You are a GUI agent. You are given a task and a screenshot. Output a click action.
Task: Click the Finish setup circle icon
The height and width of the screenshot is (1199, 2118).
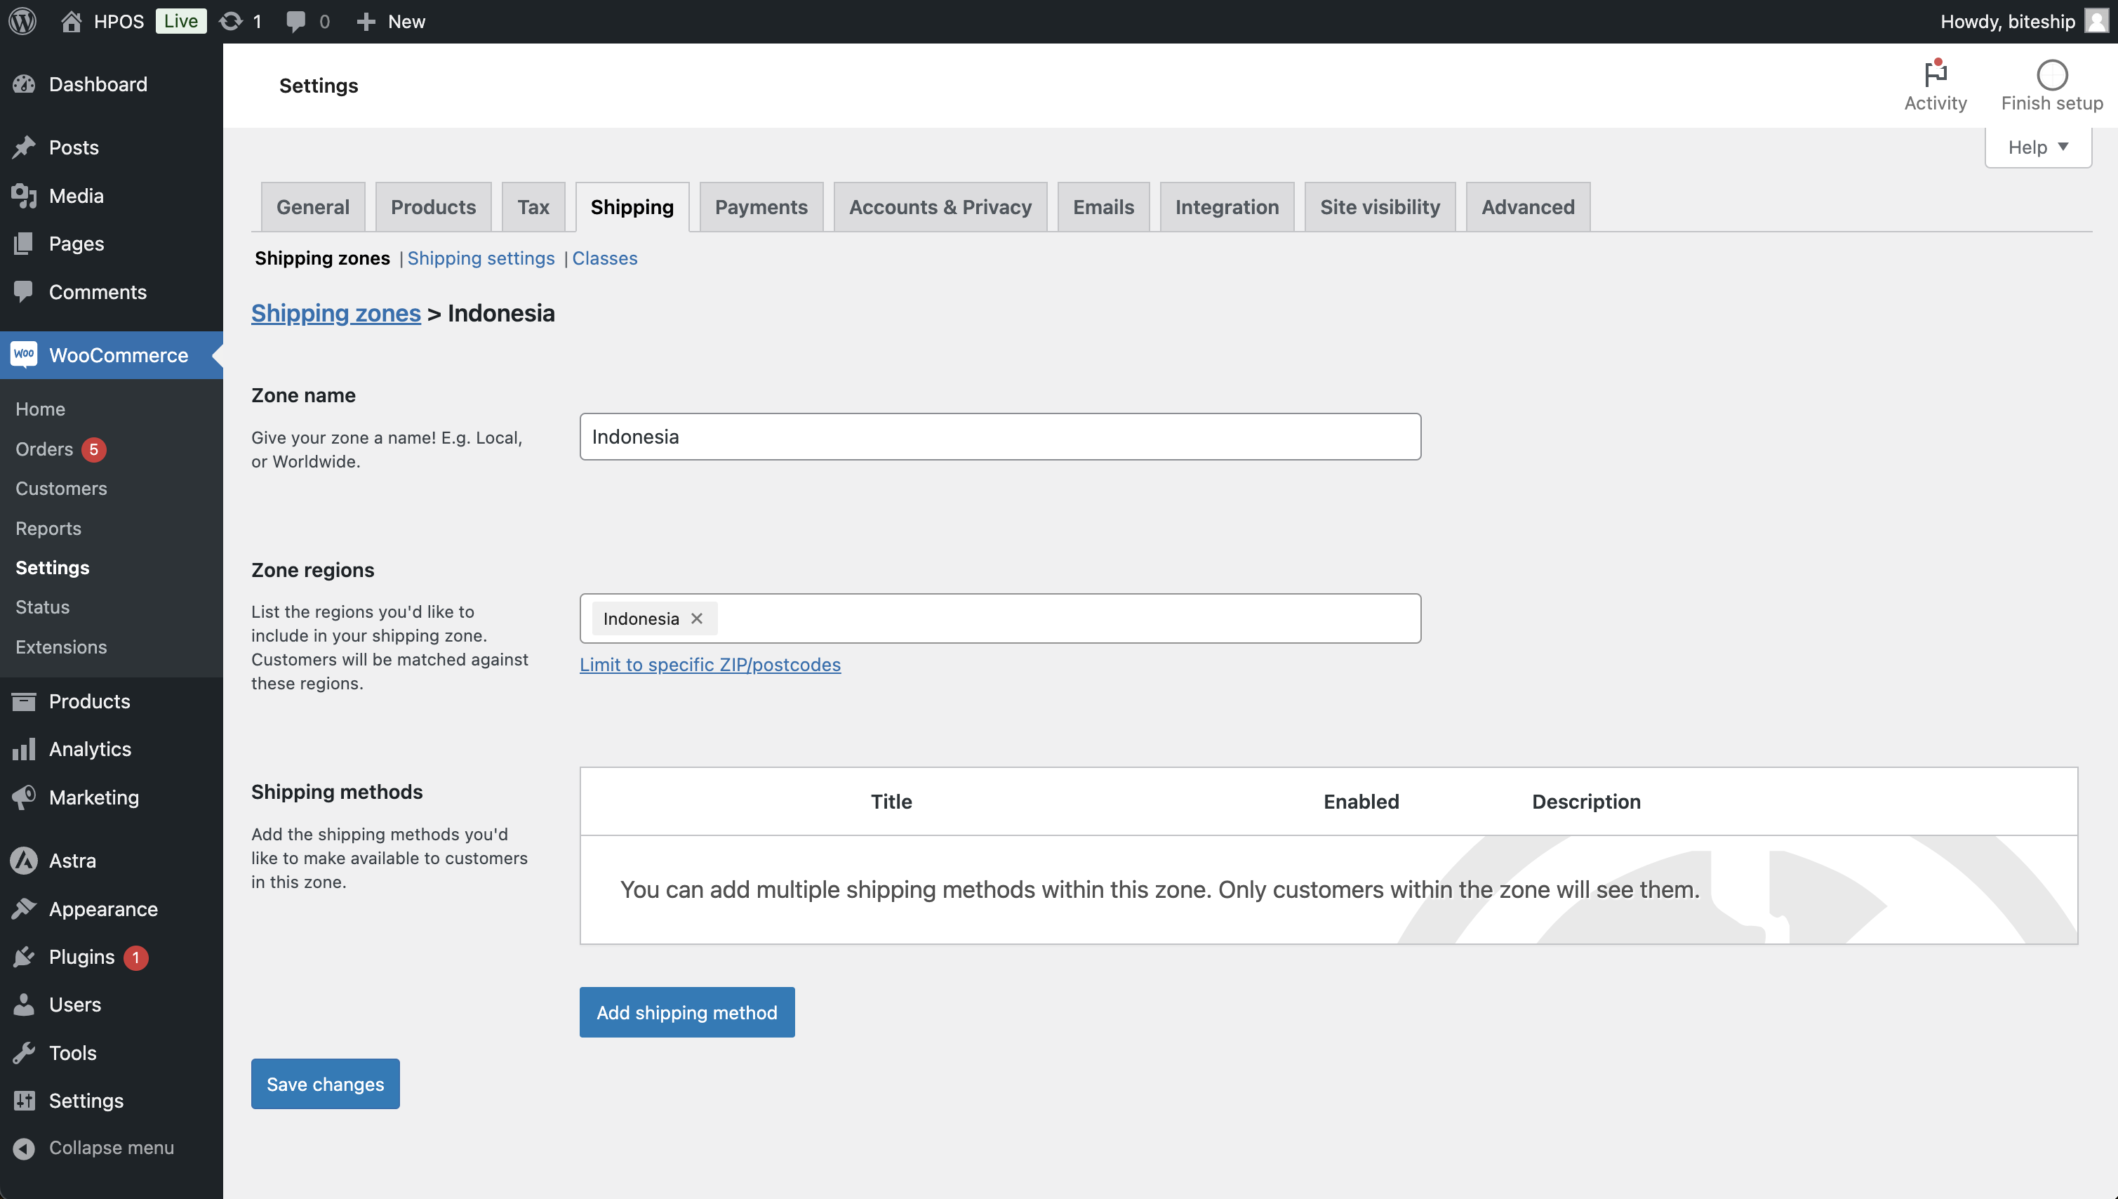point(2051,75)
